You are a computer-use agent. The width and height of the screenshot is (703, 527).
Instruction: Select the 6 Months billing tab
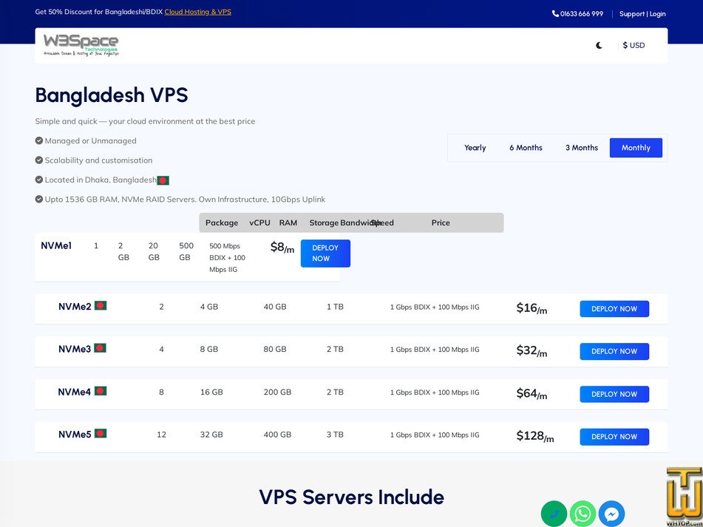[x=526, y=148]
